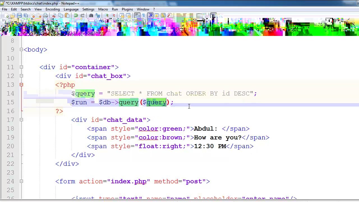Click the Save All toolbar icon
The image size is (359, 202).
pyautogui.click(x=26, y=15)
